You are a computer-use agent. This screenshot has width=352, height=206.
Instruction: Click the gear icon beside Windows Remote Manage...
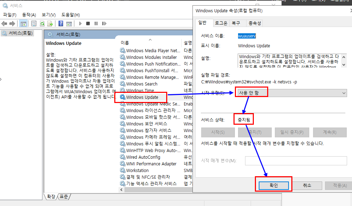123,77
